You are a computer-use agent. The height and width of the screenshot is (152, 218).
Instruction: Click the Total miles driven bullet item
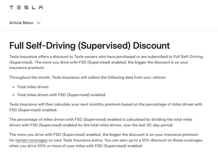pos(33,87)
